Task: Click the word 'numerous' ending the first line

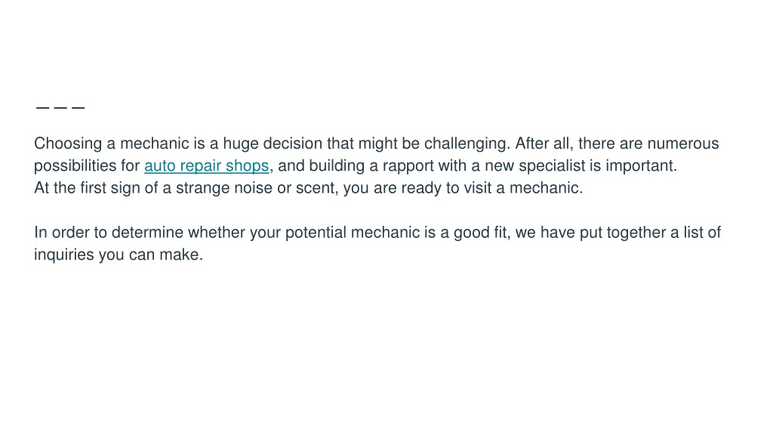Action: click(683, 143)
